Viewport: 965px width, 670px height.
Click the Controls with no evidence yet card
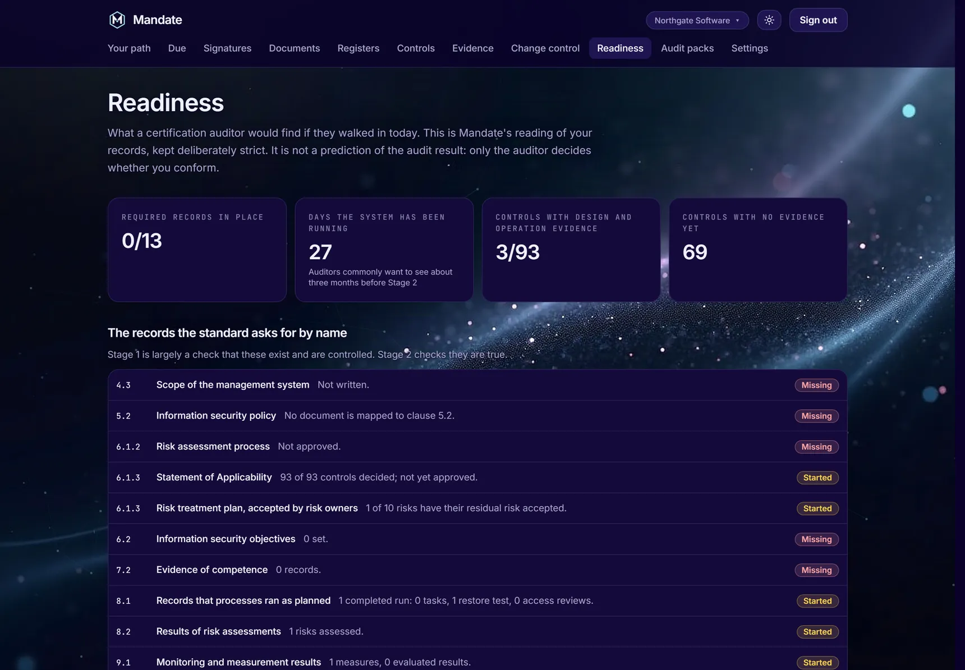pos(758,250)
